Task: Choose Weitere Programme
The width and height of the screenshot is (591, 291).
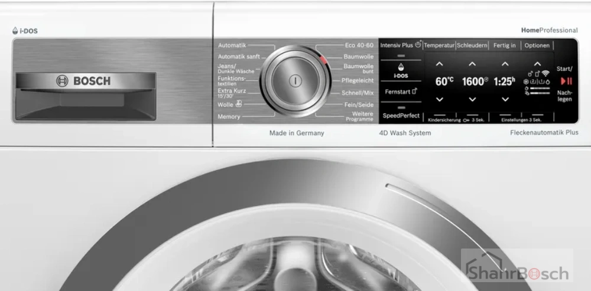Action: [359, 116]
